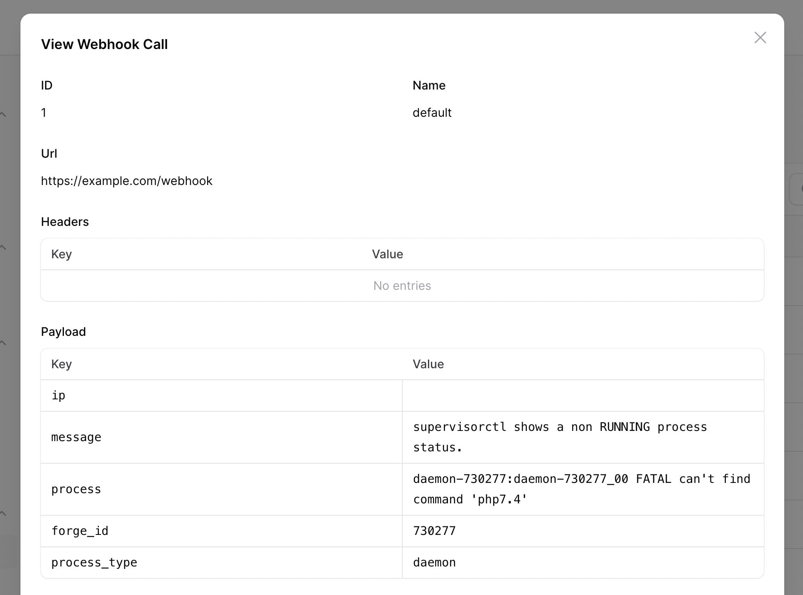Image resolution: width=803 pixels, height=595 pixels.
Task: Click the No entries row under Headers
Action: click(x=401, y=286)
